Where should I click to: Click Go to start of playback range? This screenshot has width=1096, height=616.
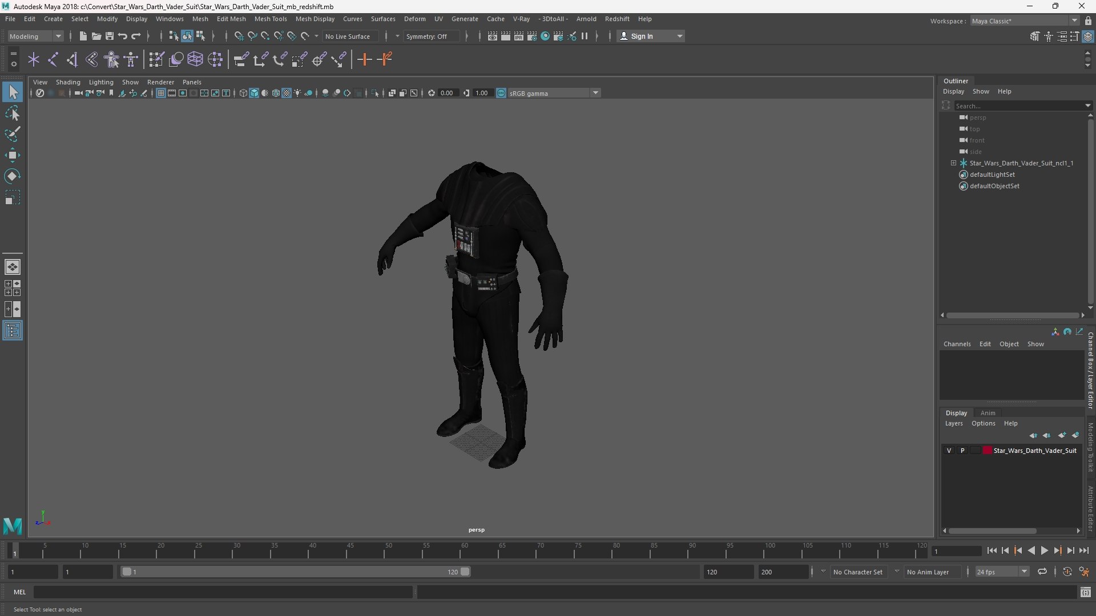(992, 550)
